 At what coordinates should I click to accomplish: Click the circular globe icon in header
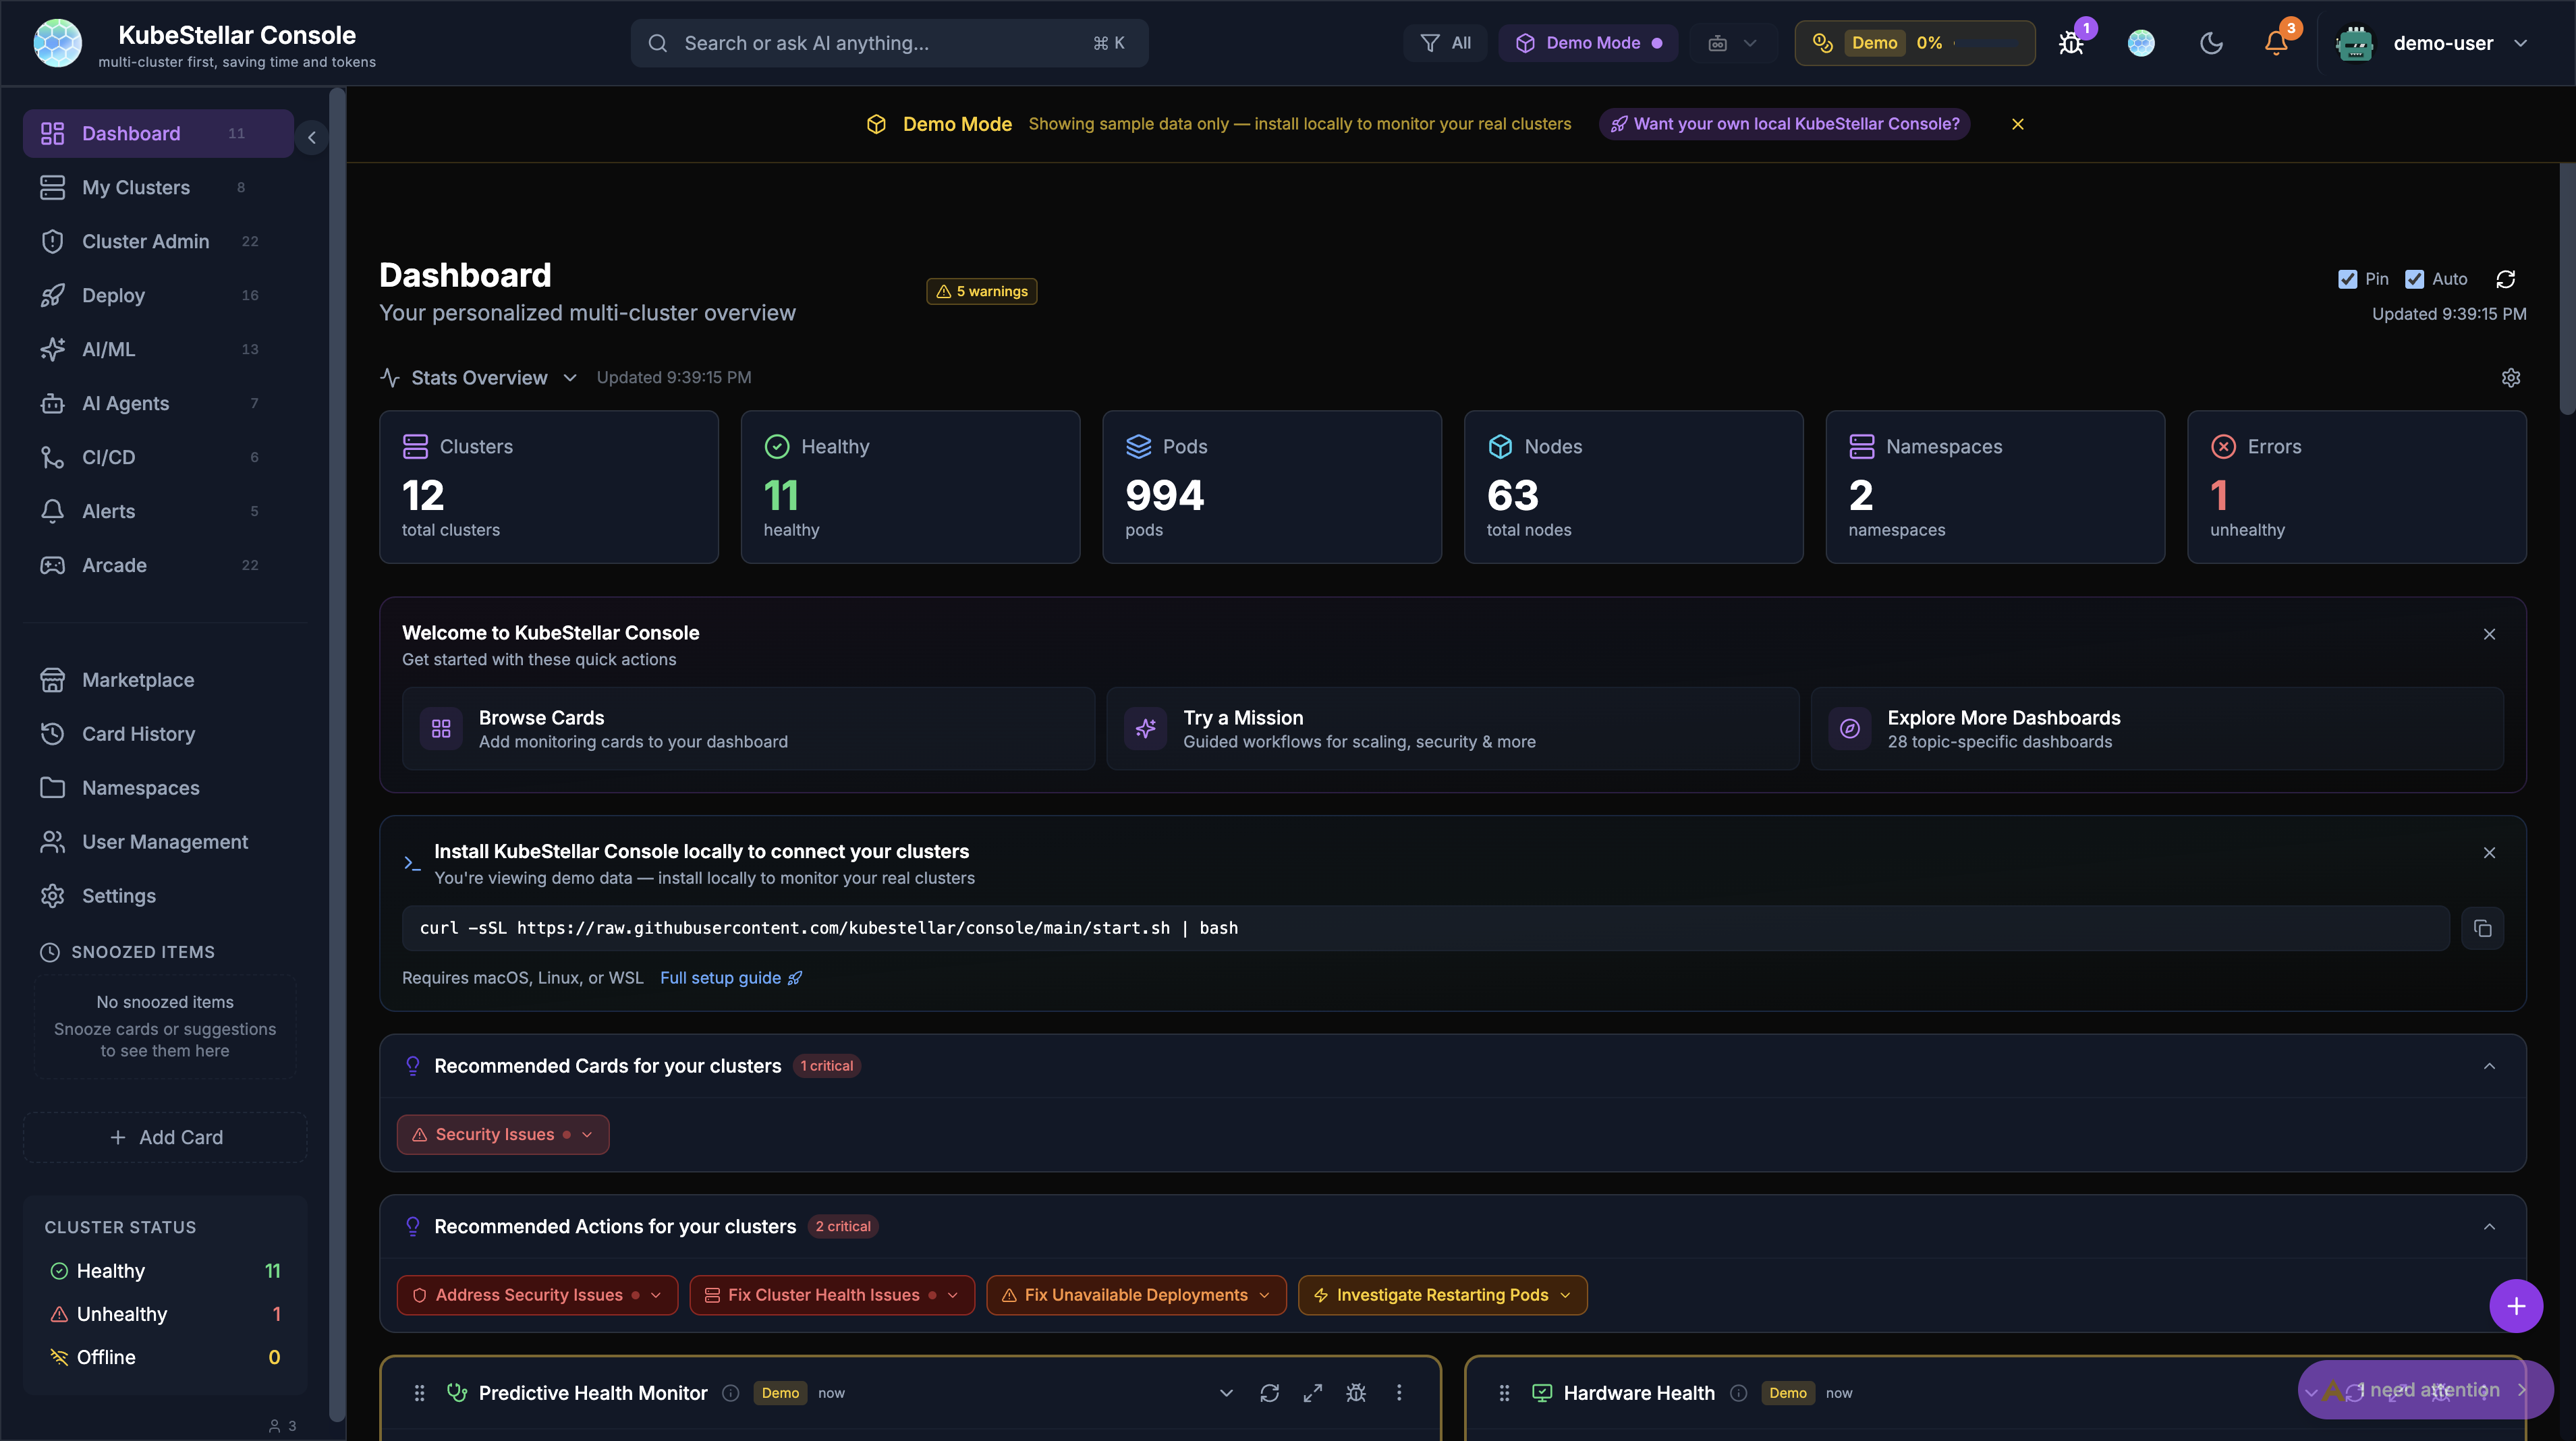coord(2141,43)
